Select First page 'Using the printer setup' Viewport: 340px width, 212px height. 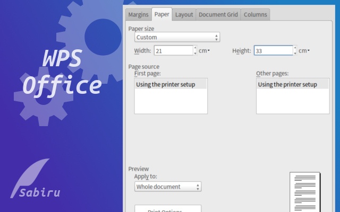[171, 84]
